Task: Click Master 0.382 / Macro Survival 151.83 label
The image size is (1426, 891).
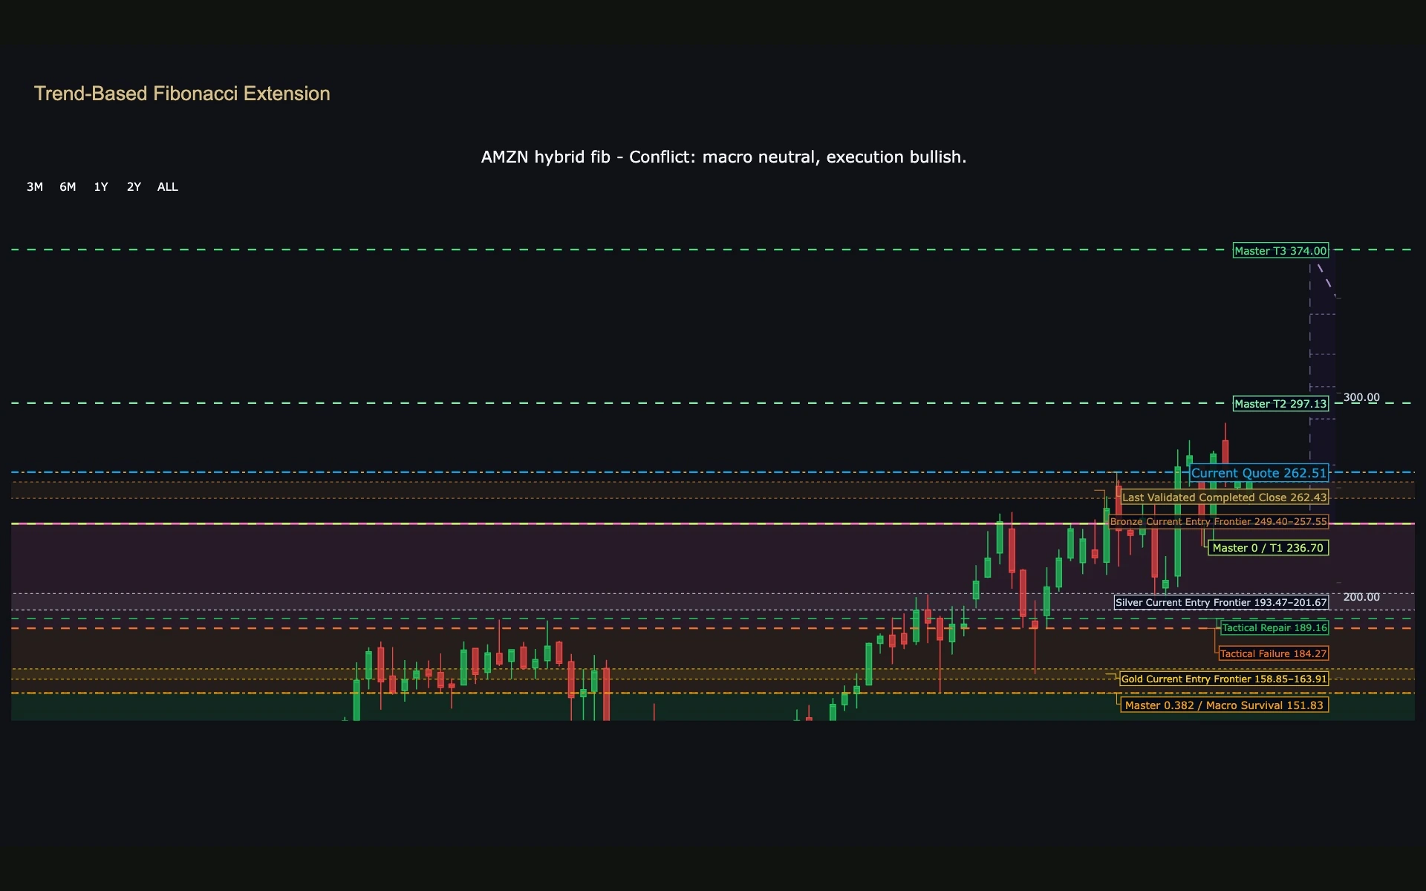Action: (x=1224, y=705)
